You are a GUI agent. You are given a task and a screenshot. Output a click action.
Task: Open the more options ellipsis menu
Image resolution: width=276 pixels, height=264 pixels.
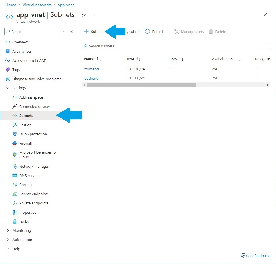coord(93,15)
